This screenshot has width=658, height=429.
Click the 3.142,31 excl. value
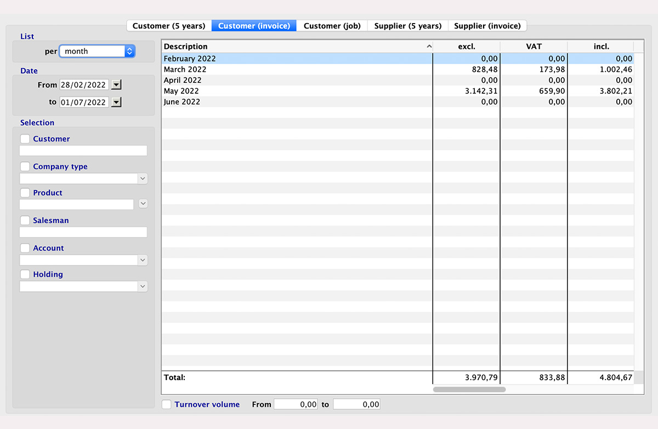[481, 91]
